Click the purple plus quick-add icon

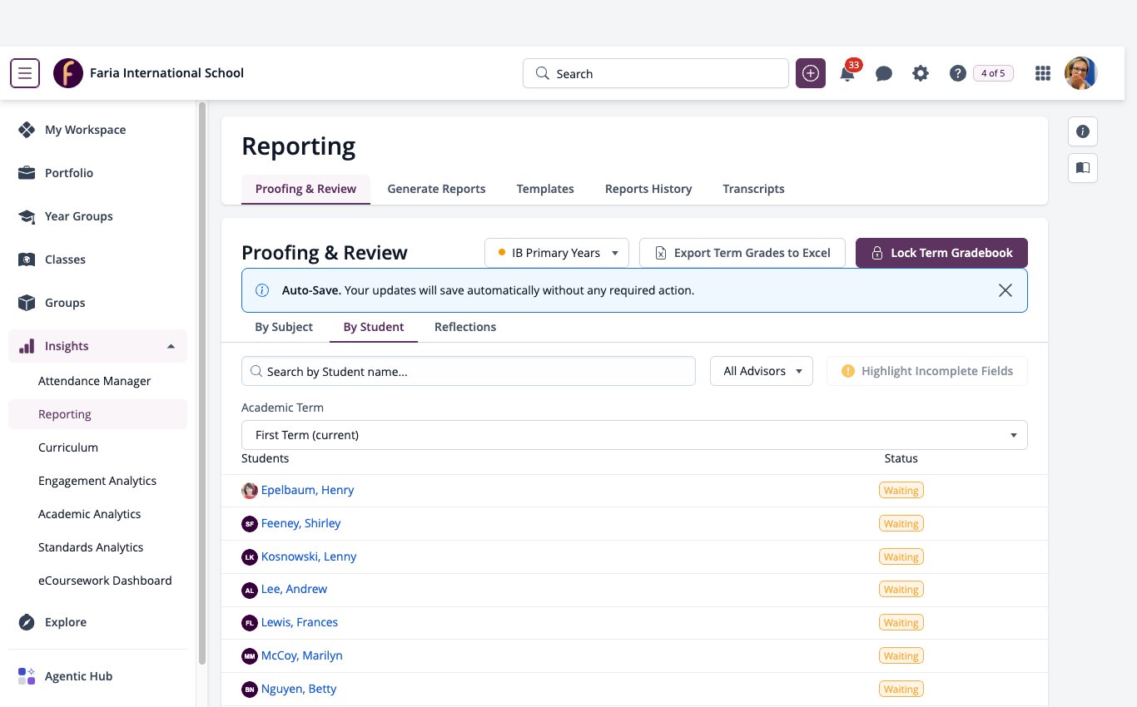pyautogui.click(x=811, y=73)
